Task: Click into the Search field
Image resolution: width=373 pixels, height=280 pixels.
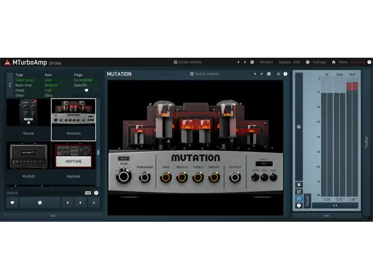Action: coord(45,193)
